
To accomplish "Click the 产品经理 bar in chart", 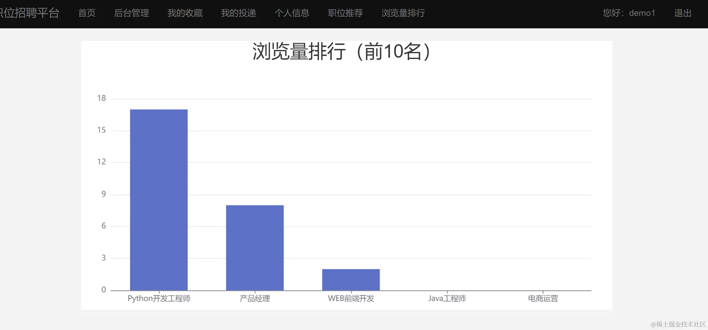I will point(255,248).
